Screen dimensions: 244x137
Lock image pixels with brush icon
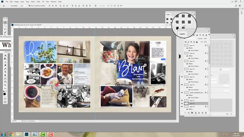pyautogui.click(x=188, y=42)
